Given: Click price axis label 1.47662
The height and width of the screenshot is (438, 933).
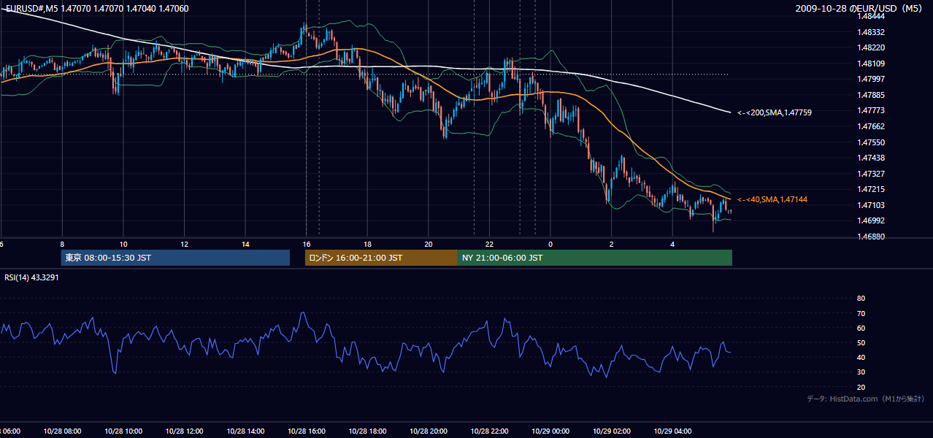Looking at the screenshot, I should [872, 126].
